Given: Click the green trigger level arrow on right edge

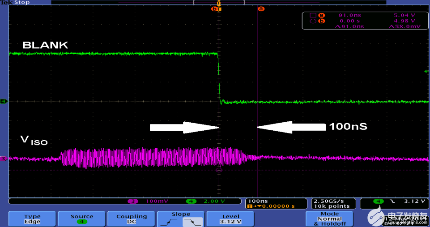Looking at the screenshot, I should [426, 71].
